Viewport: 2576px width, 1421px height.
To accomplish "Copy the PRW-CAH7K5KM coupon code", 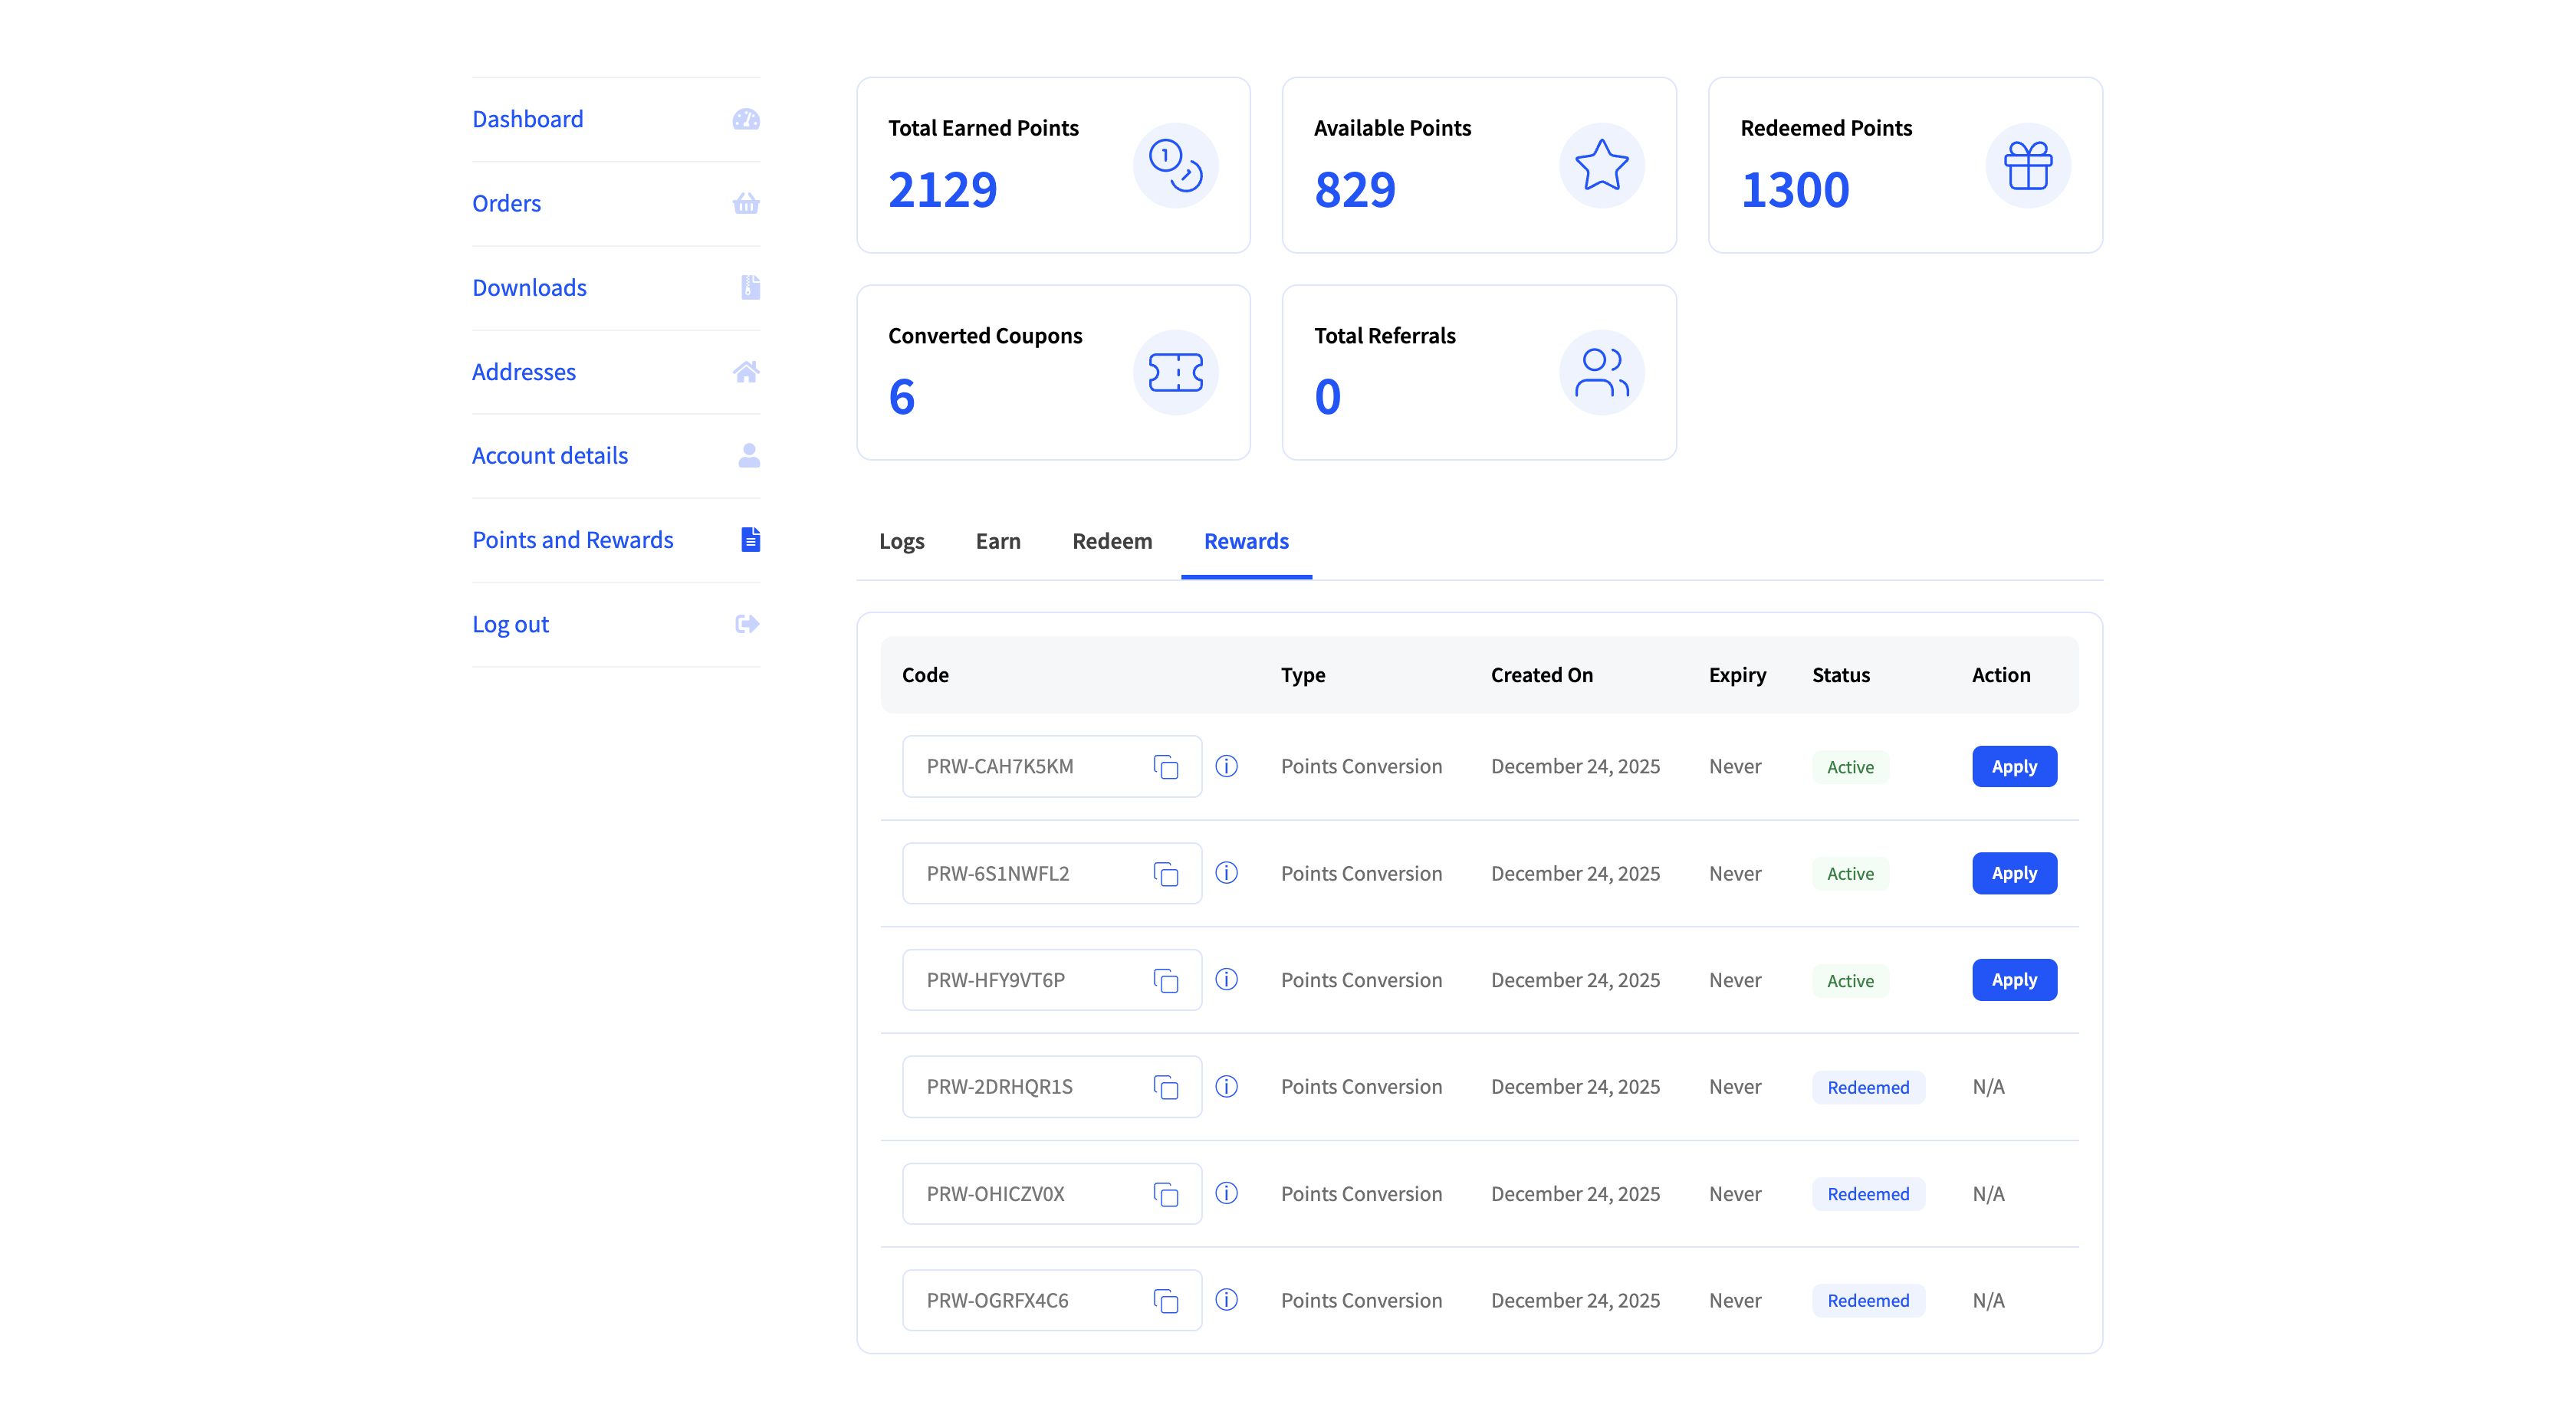I will [x=1165, y=767].
